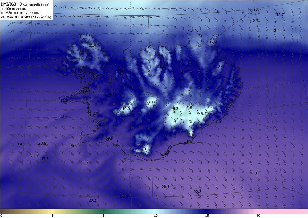Click the 21.0 value label
The height and width of the screenshot is (218, 308).
pyautogui.click(x=85, y=163)
